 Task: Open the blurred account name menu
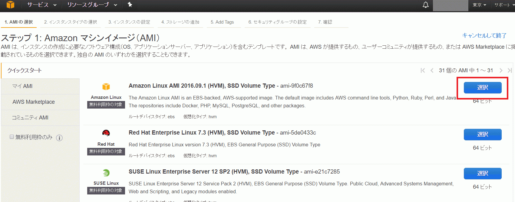point(451,5)
